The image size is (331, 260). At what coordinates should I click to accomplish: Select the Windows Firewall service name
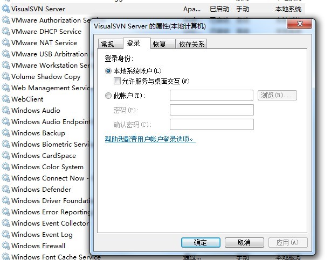coord(38,245)
